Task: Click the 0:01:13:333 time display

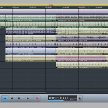Action: (58, 98)
